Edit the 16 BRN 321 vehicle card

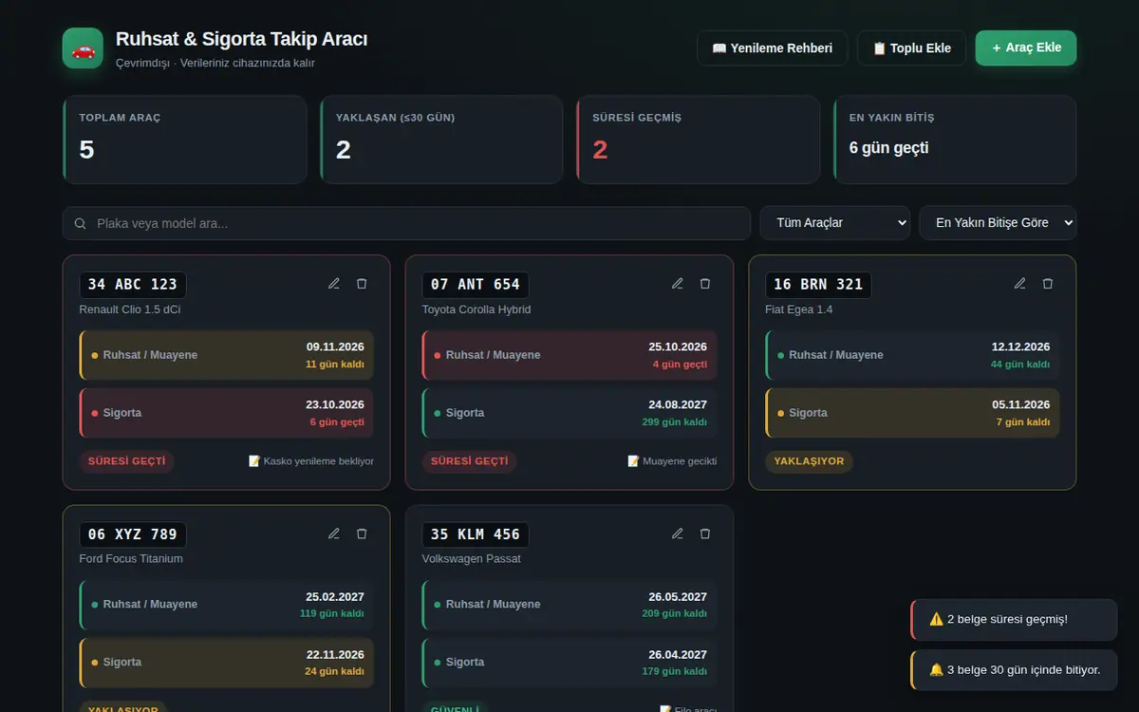(x=1020, y=284)
